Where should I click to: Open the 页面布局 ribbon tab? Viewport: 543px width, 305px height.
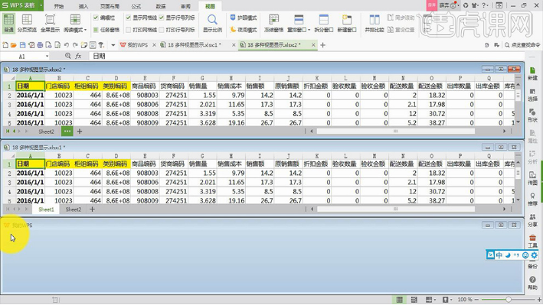[110, 6]
